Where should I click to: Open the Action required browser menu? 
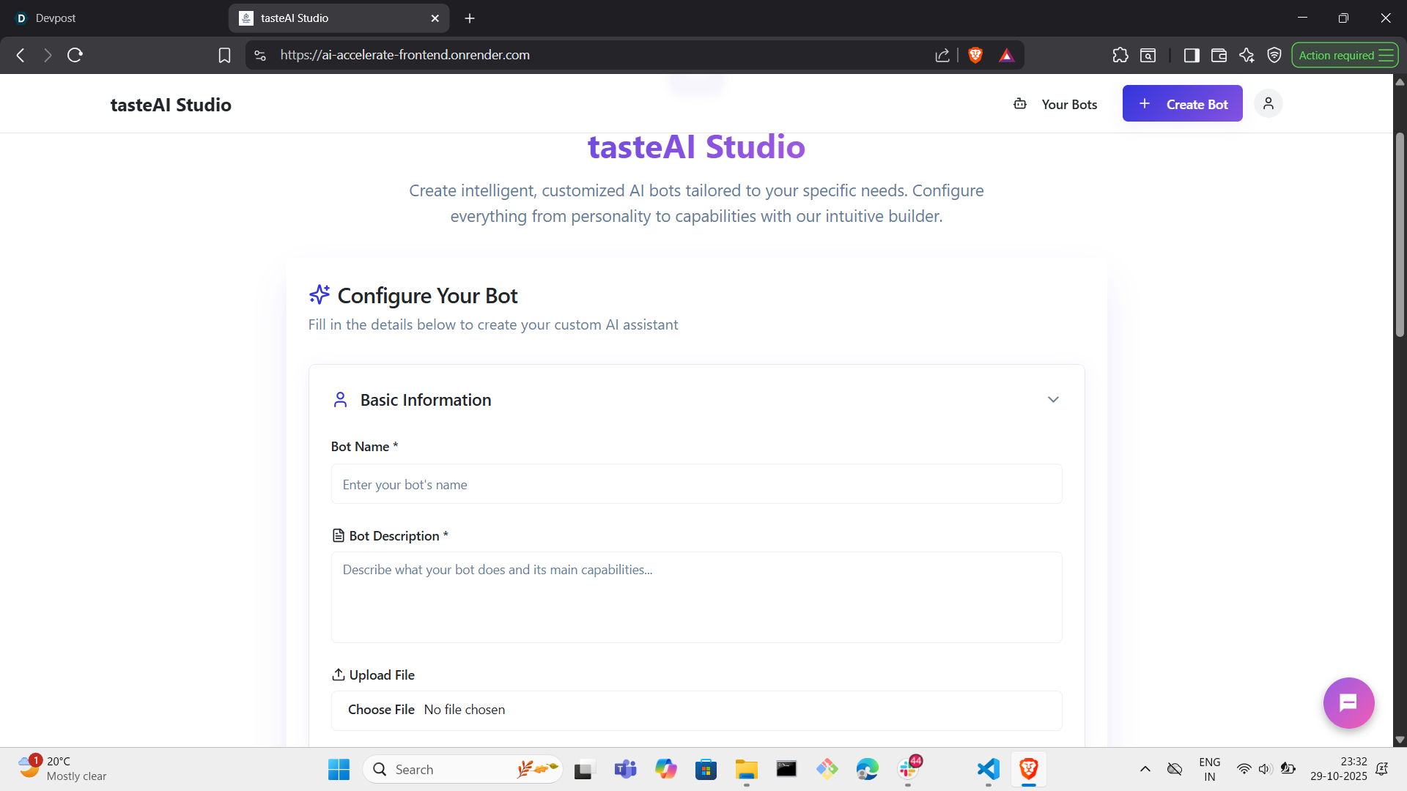(x=1345, y=55)
